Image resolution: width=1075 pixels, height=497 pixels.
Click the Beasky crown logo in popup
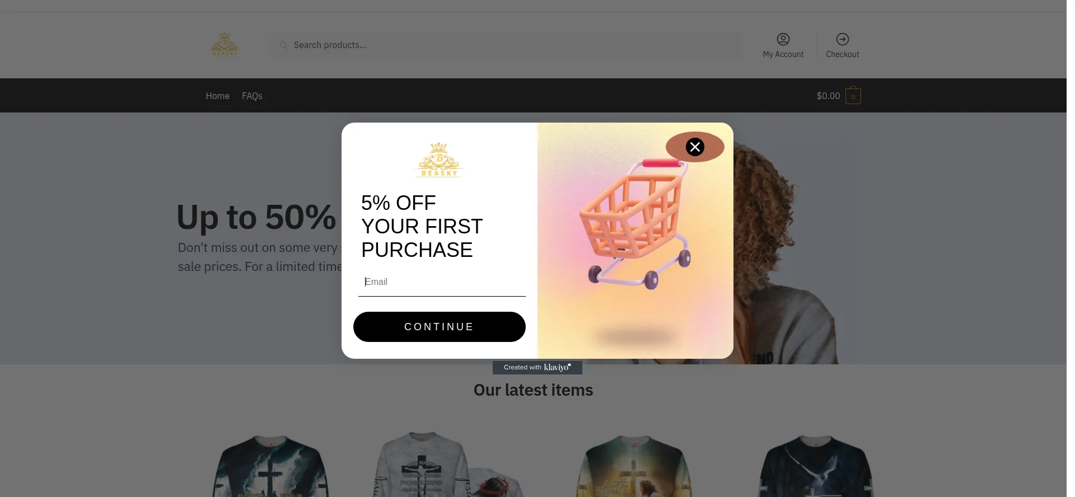(440, 160)
